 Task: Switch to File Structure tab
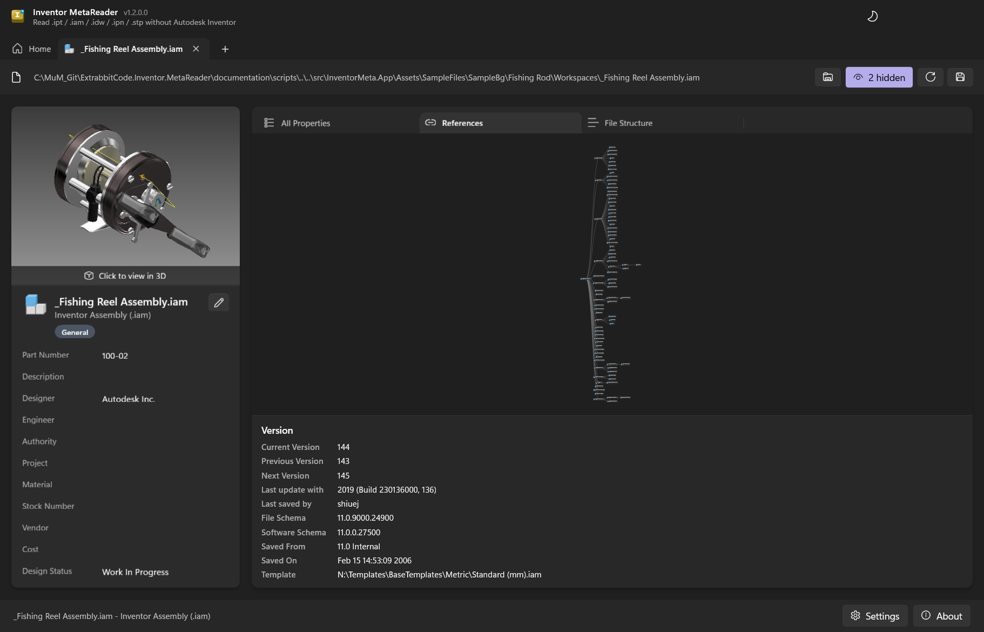pyautogui.click(x=663, y=123)
